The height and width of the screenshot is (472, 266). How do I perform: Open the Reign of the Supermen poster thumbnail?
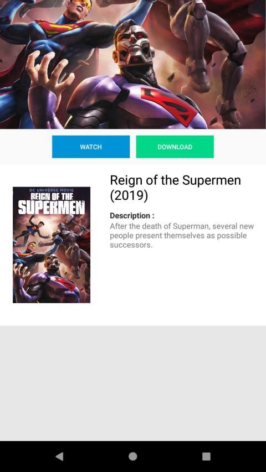(x=52, y=245)
